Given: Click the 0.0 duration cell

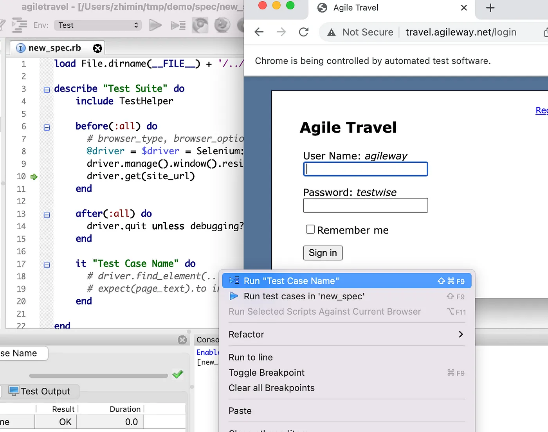Looking at the screenshot, I should pyautogui.click(x=110, y=422).
